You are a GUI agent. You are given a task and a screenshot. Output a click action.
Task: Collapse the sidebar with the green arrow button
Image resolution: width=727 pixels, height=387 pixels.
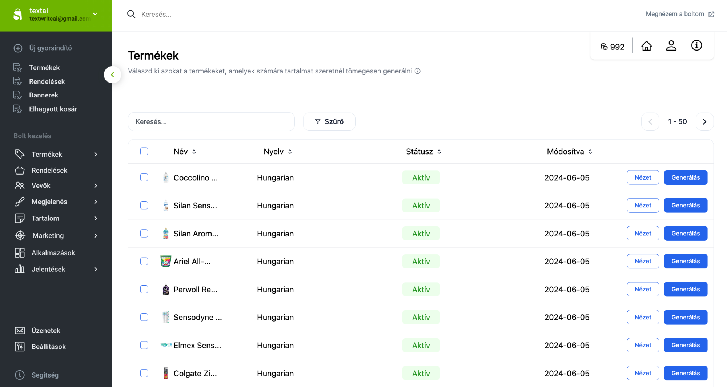112,75
